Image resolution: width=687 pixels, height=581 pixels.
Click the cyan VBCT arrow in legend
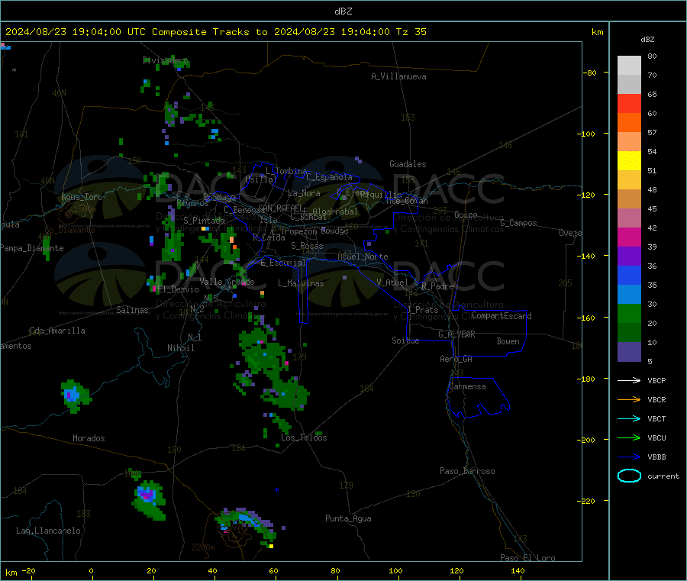click(629, 418)
